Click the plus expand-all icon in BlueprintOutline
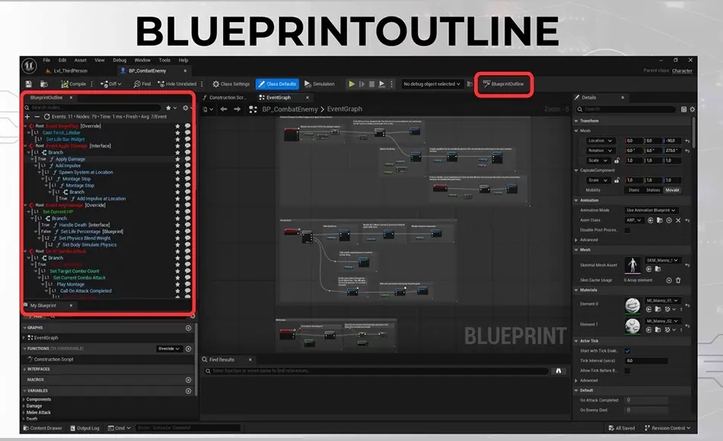Viewport: 723px width, 441px height. click(27, 116)
